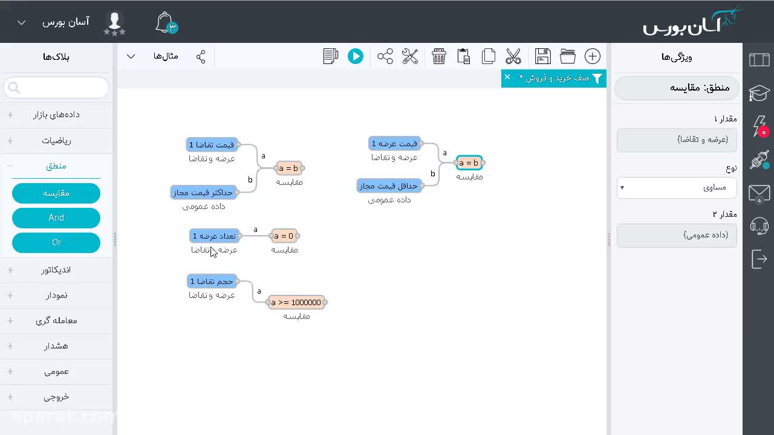
Task: Open the مثال‌ها dropdown menu
Action: 155,56
